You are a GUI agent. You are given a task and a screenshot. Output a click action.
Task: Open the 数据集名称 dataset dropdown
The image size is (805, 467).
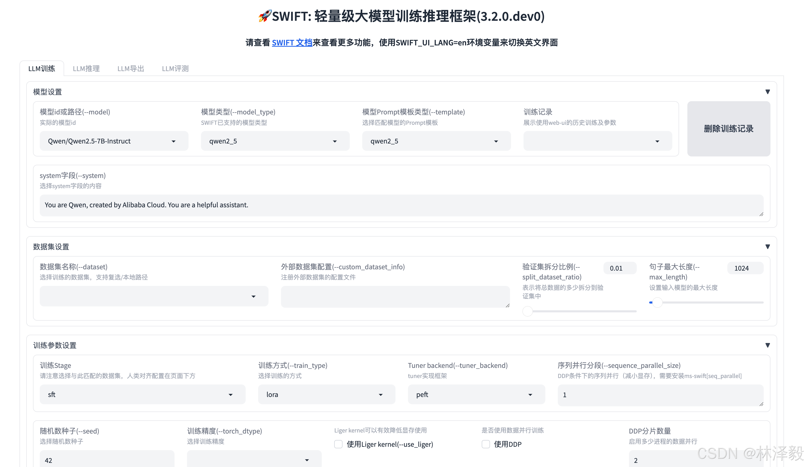tap(154, 296)
